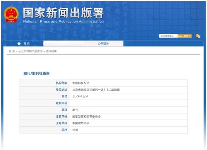Select the 期刊 category value

[x=75, y=110]
